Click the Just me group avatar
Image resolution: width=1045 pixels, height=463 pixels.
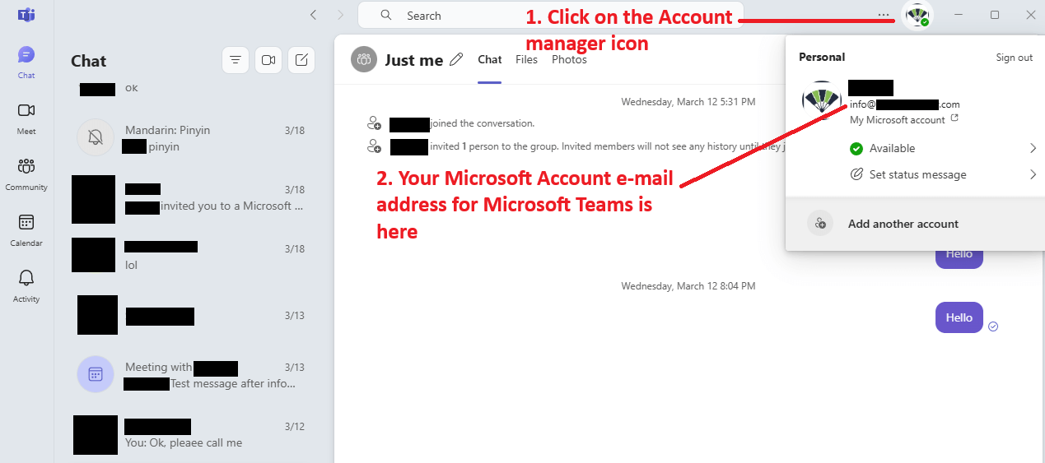(x=364, y=59)
